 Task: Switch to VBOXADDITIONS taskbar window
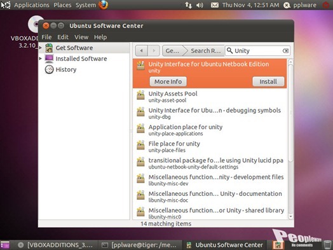point(56,245)
